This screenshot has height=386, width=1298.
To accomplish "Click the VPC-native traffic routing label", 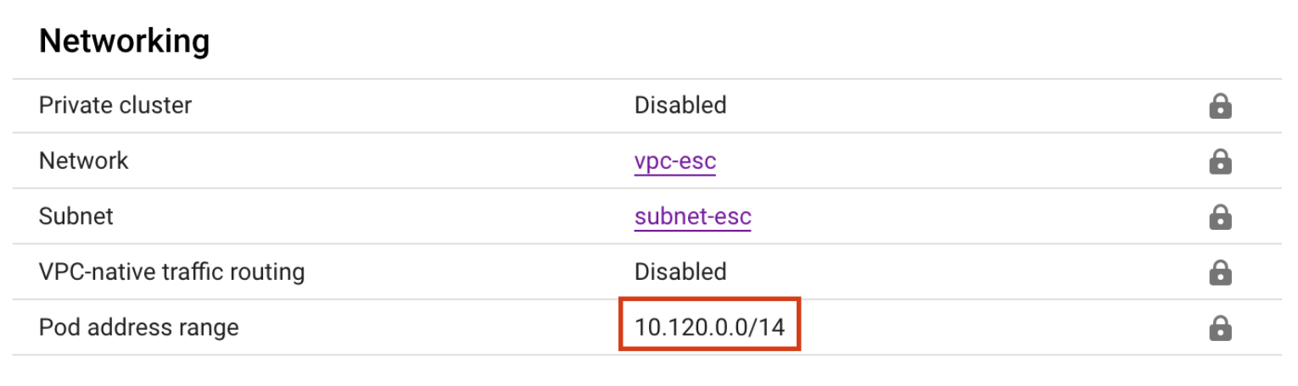I will coord(171,271).
